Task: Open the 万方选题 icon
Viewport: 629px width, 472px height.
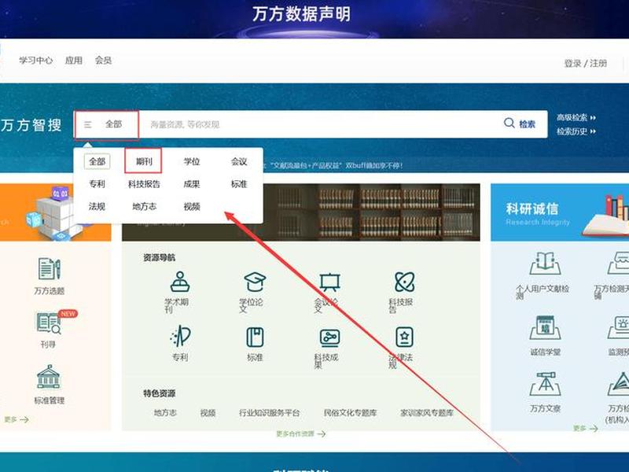Action: coord(50,268)
